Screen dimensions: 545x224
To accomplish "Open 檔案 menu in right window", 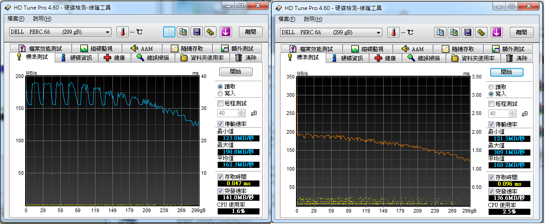I will pos(287,19).
